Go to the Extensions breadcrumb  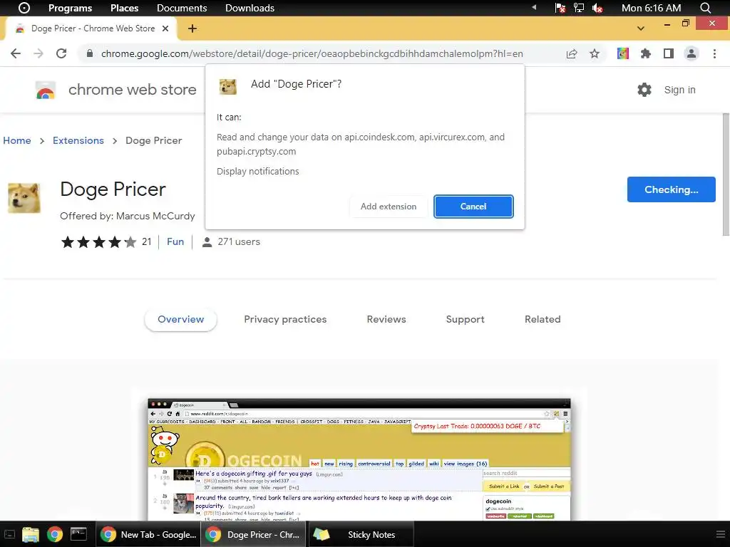tap(78, 140)
